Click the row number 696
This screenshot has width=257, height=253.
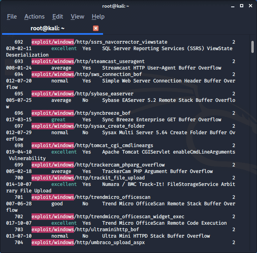point(19,113)
